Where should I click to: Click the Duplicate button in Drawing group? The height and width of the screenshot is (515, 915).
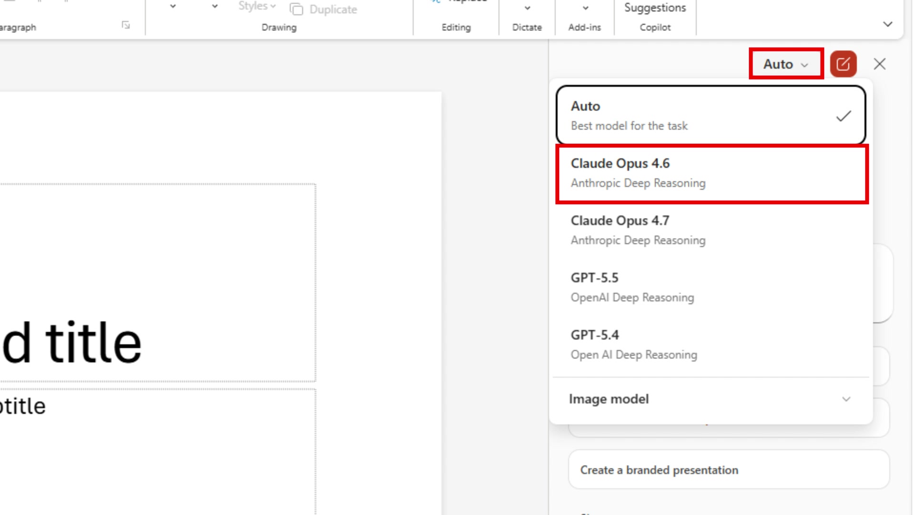(x=324, y=9)
